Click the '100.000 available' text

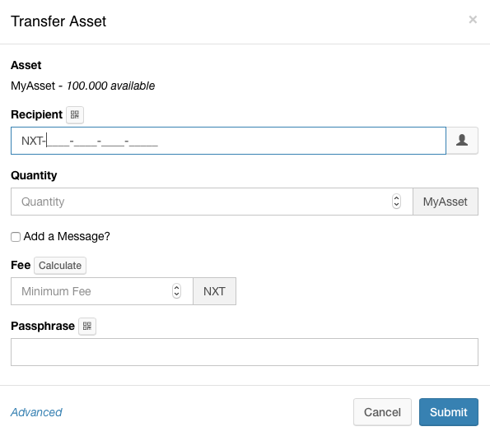(110, 86)
